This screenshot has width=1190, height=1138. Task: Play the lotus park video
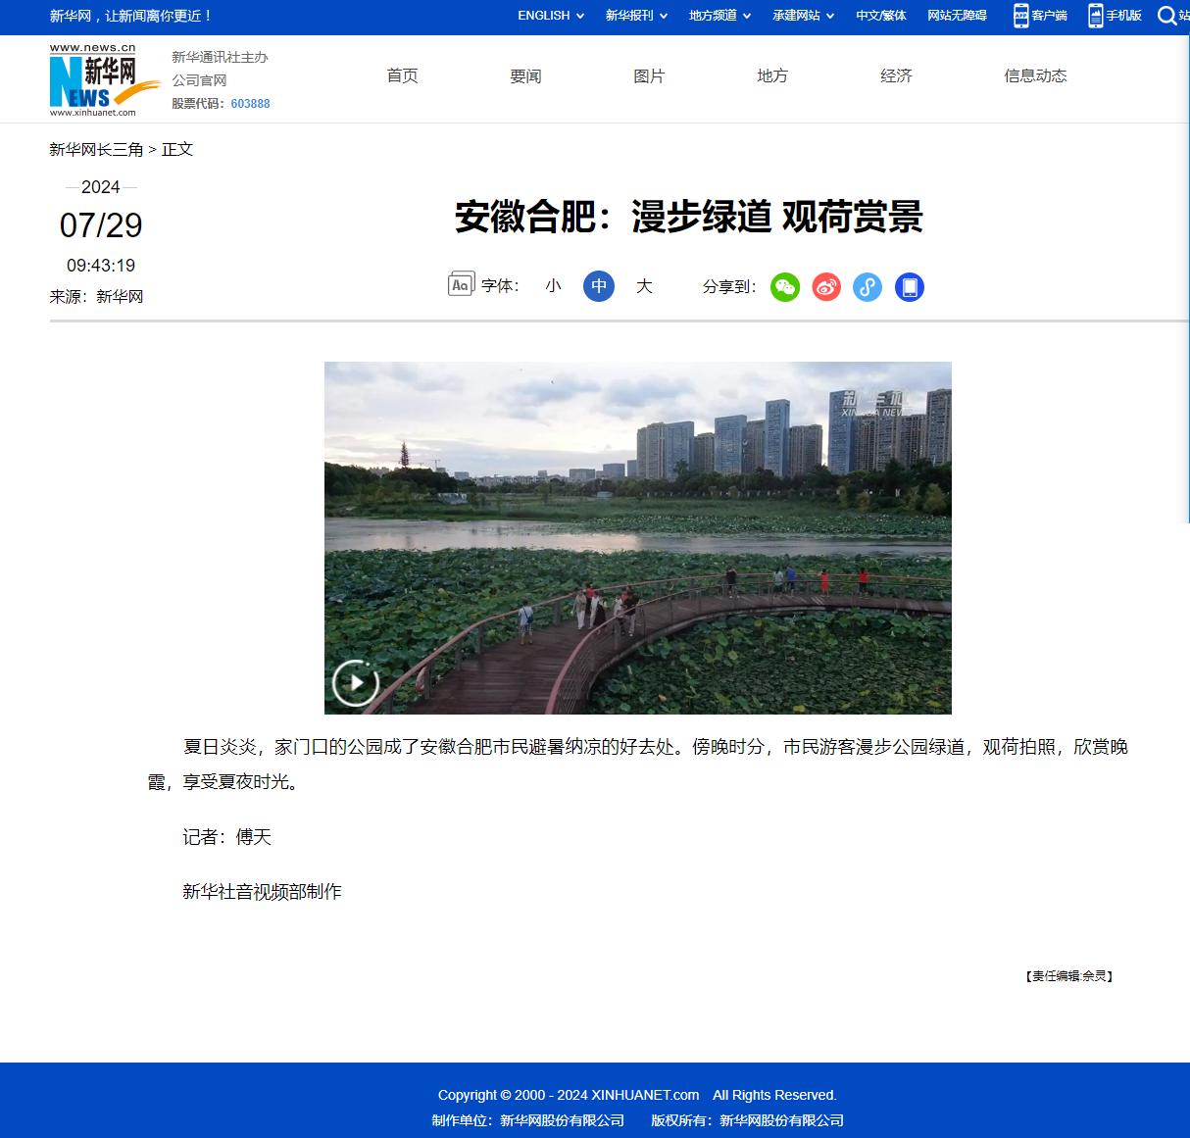(x=355, y=682)
